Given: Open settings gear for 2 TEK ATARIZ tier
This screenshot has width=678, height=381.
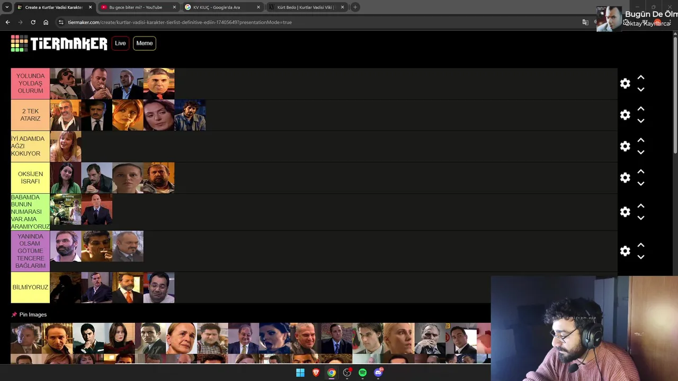Looking at the screenshot, I should point(625,115).
